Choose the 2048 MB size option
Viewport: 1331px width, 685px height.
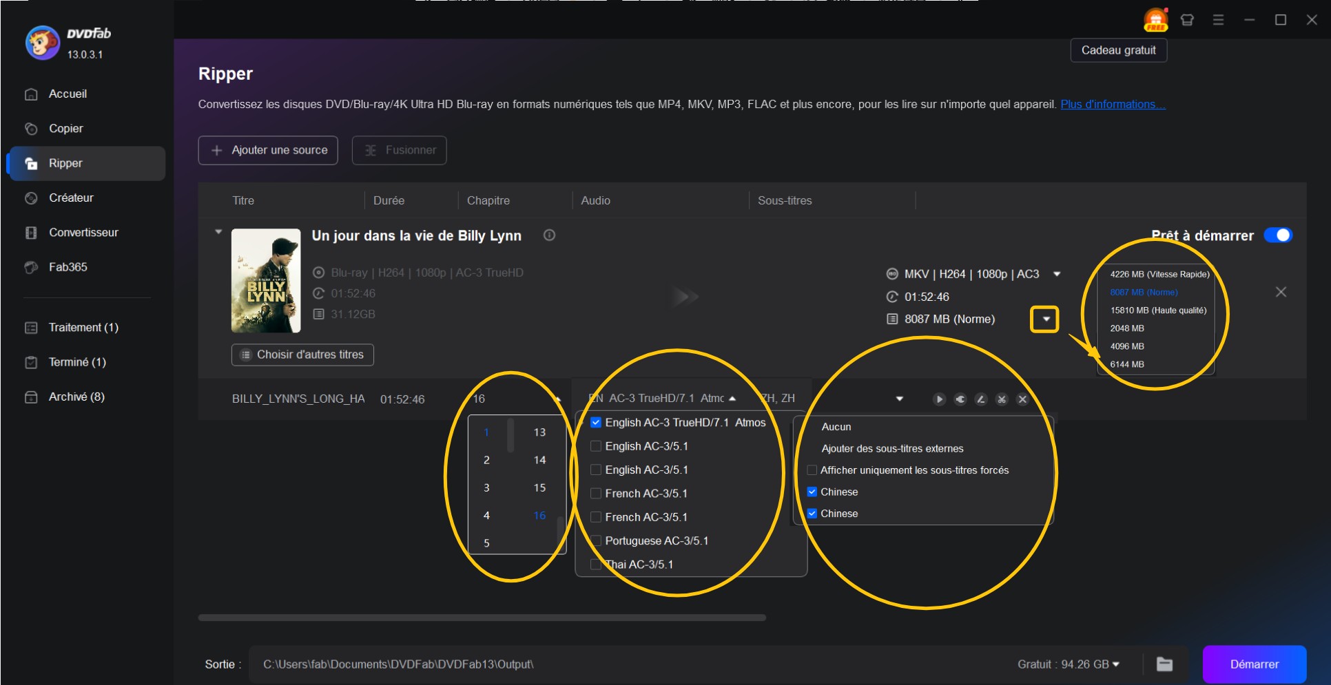(1126, 328)
